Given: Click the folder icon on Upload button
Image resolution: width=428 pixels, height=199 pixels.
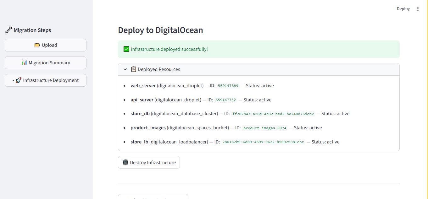Looking at the screenshot, I should (x=37, y=45).
